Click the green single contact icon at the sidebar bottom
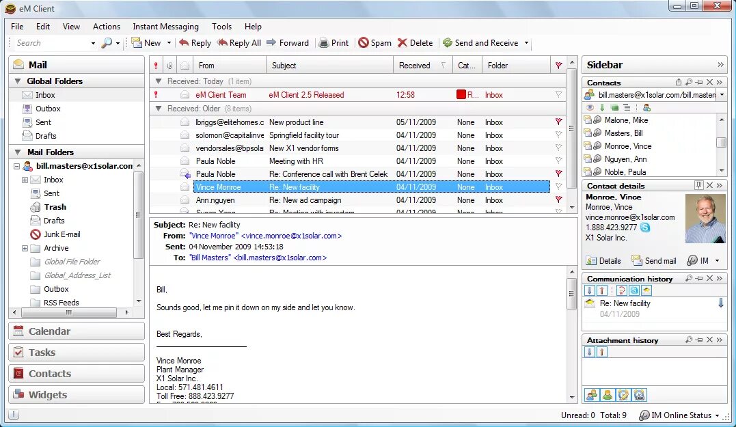736x427 pixels. pyautogui.click(x=608, y=395)
